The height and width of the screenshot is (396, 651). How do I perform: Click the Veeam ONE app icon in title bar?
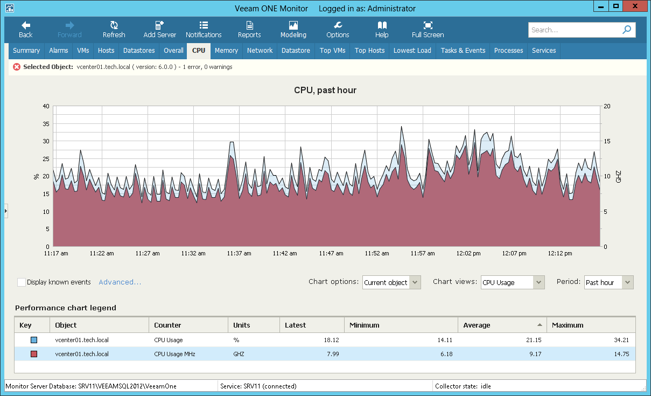pyautogui.click(x=9, y=9)
